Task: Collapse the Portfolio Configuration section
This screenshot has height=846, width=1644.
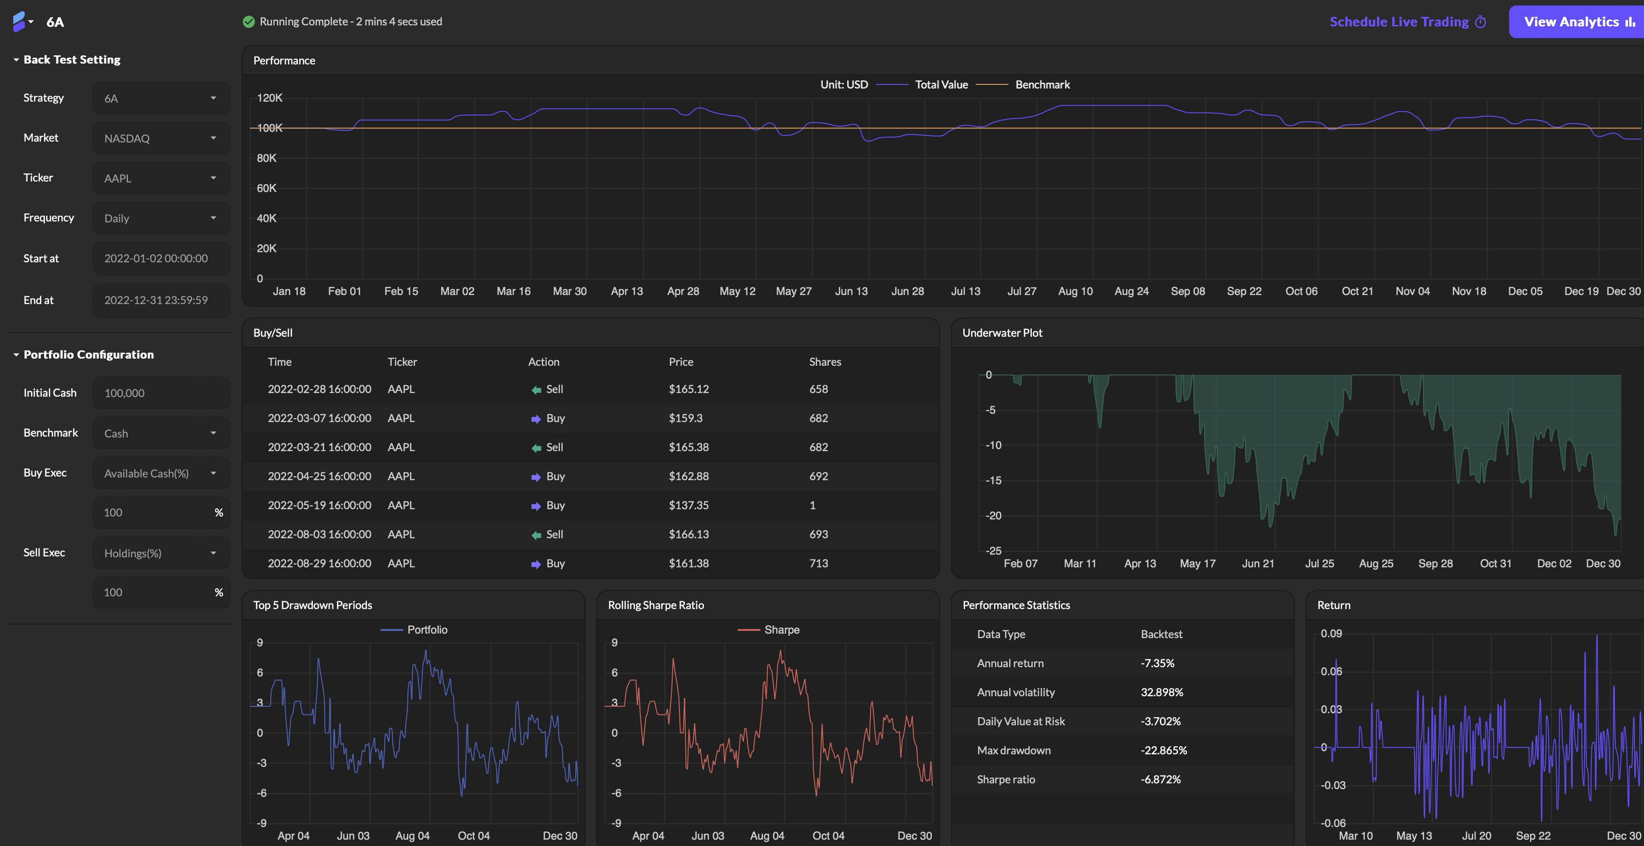Action: click(17, 355)
